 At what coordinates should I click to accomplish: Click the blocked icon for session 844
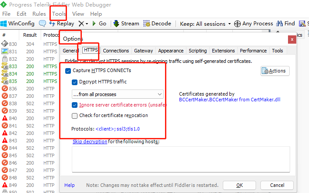click(x=5, y=148)
